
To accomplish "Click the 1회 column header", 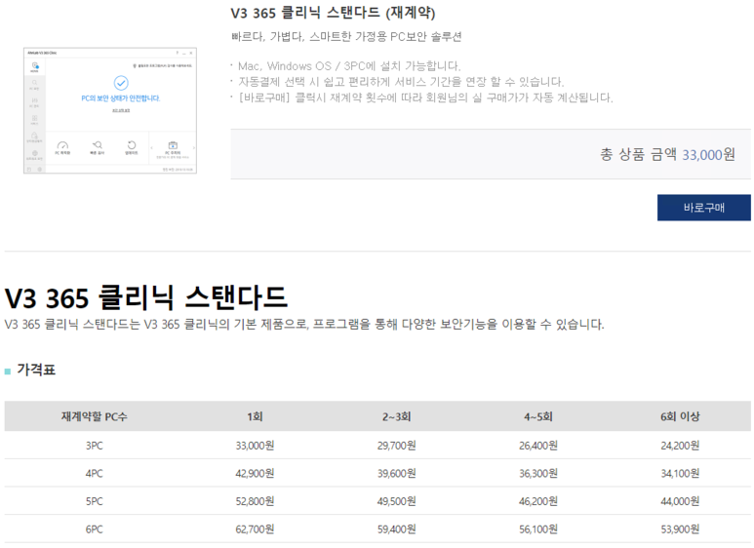I will click(255, 416).
